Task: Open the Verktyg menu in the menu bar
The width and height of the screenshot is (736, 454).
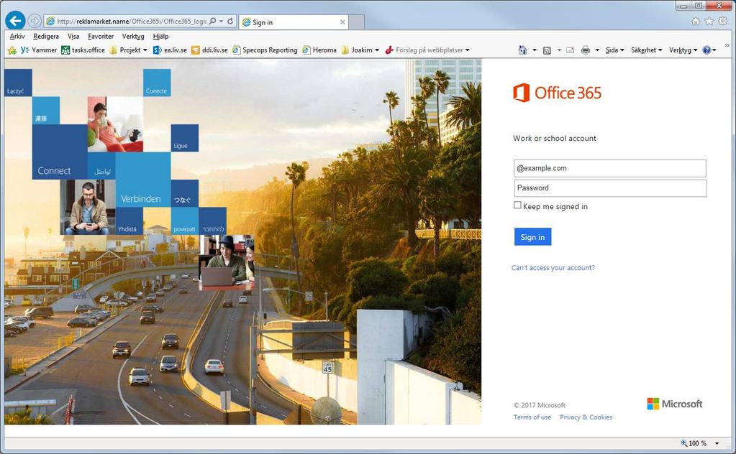Action: click(x=133, y=36)
